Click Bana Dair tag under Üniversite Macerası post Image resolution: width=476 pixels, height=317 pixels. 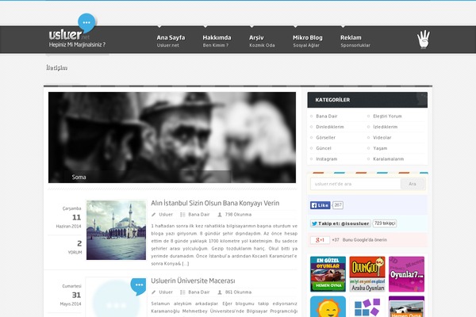click(x=199, y=292)
